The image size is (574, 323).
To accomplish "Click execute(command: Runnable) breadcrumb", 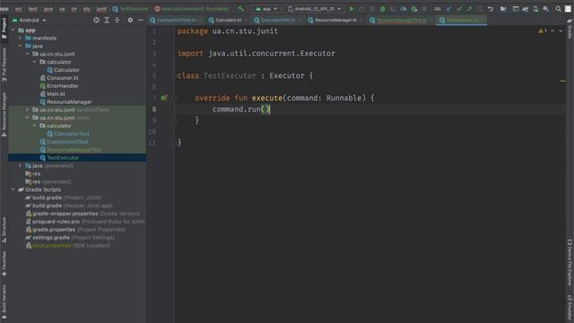I will pos(192,9).
